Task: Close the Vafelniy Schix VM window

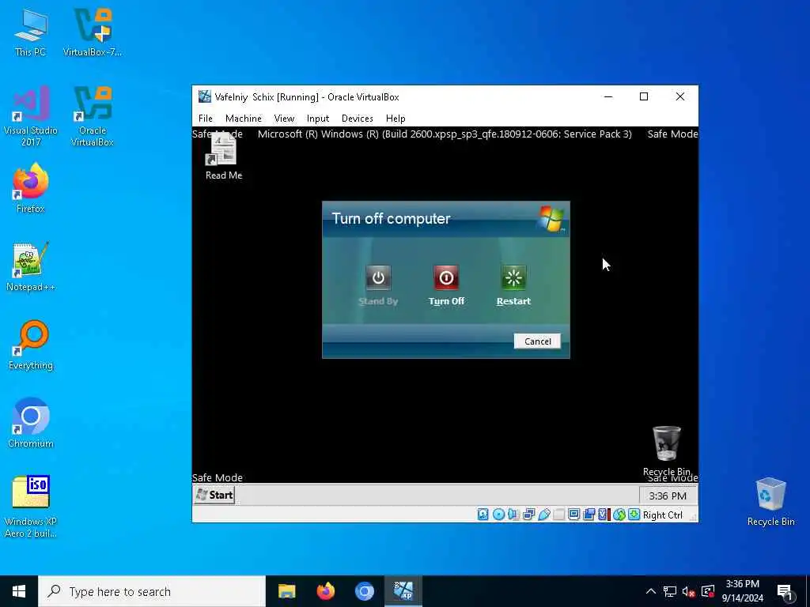Action: [x=679, y=96]
